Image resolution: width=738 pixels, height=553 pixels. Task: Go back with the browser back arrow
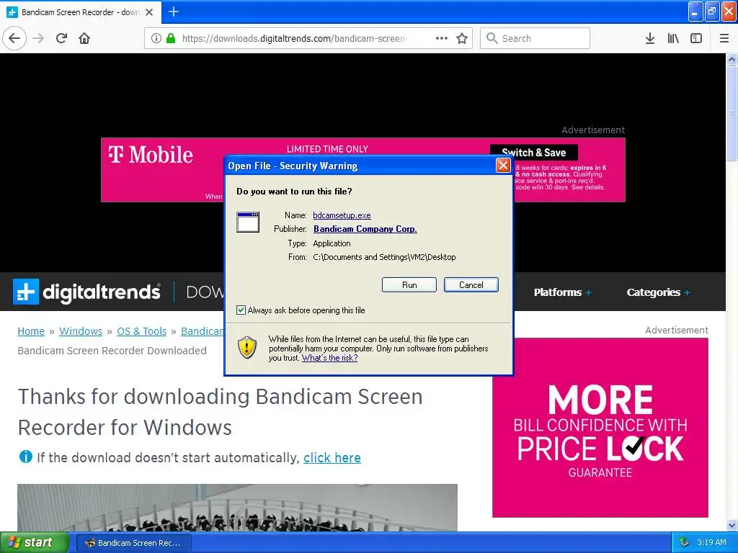14,38
